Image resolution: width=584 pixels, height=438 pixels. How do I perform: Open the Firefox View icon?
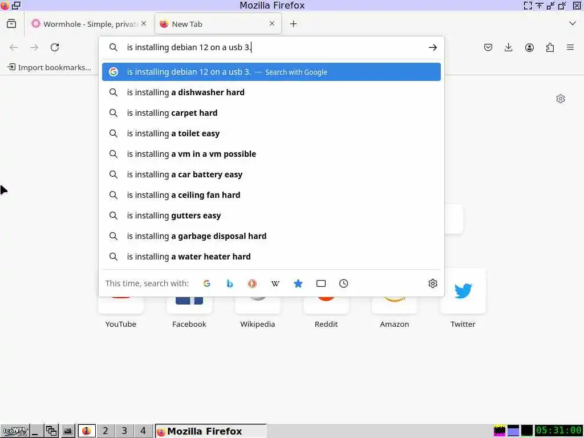pos(11,24)
